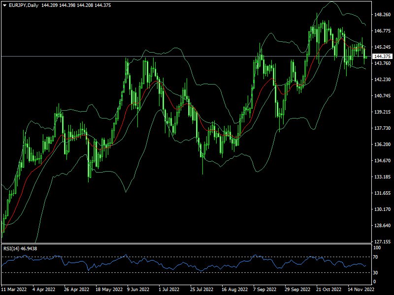Click the 139.215 price scale label
Image resolution: width=394 pixels, height=295 pixels.
[383, 112]
